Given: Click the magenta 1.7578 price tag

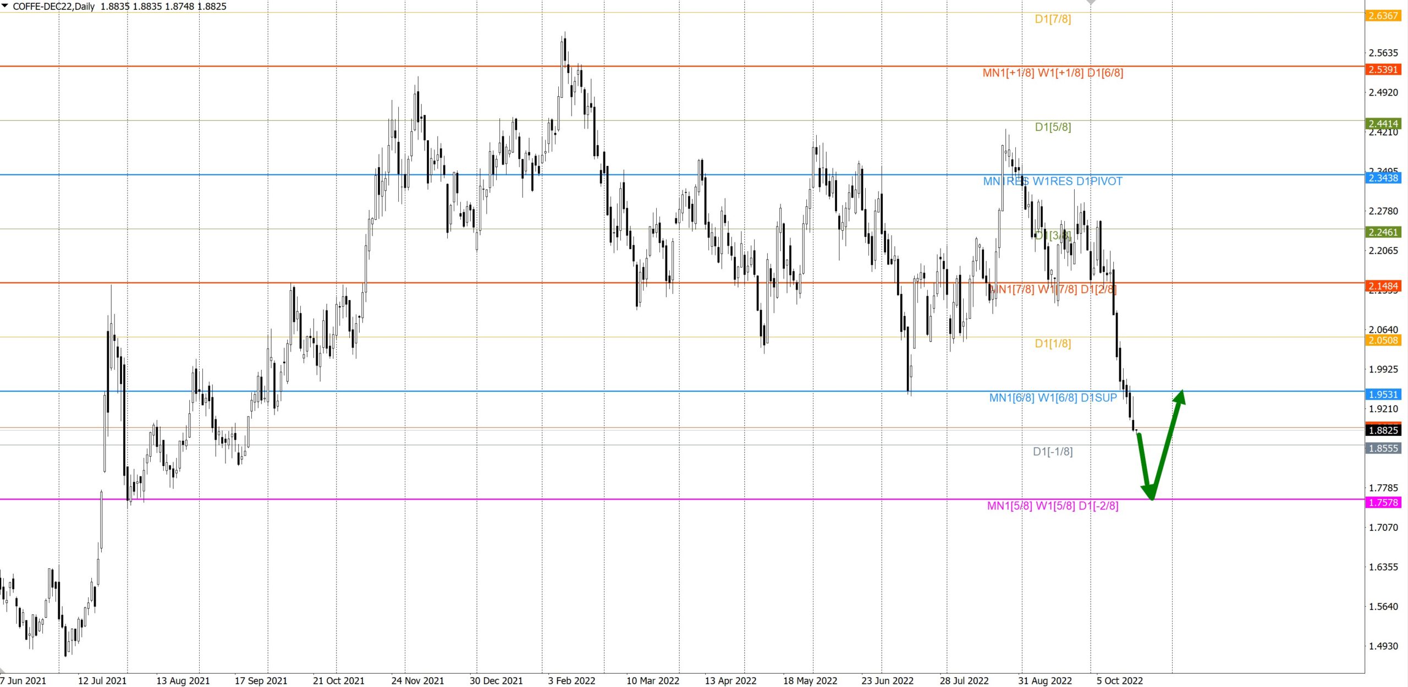Looking at the screenshot, I should [1383, 502].
